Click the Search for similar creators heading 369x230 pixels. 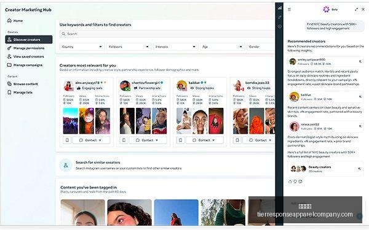[98, 163]
